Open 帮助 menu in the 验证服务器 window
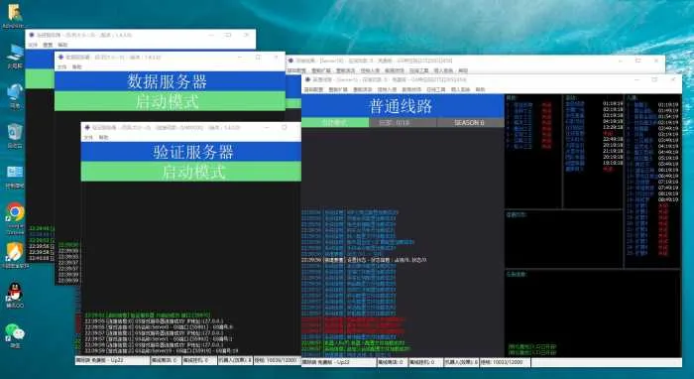Screen dimensions: 694x379 pyautogui.click(x=103, y=138)
